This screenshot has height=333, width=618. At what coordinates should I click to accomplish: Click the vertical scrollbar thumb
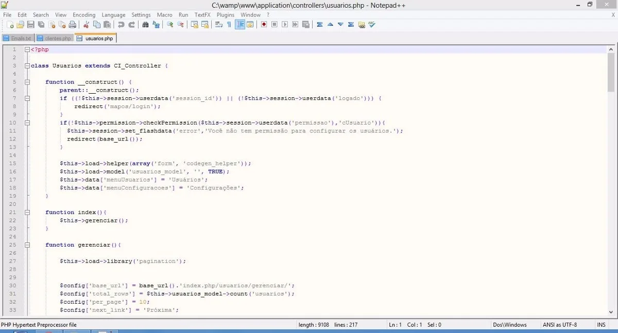[x=611, y=72]
